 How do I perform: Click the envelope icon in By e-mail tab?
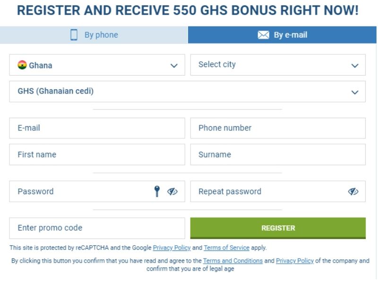click(x=263, y=35)
